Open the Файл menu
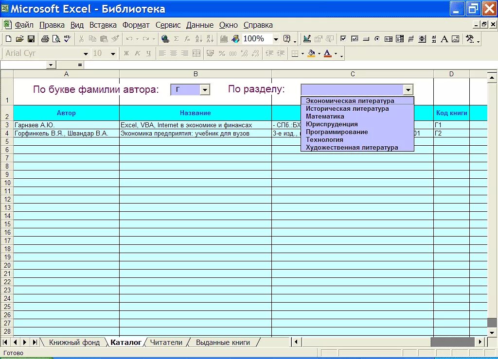498x359 pixels. pyautogui.click(x=24, y=25)
